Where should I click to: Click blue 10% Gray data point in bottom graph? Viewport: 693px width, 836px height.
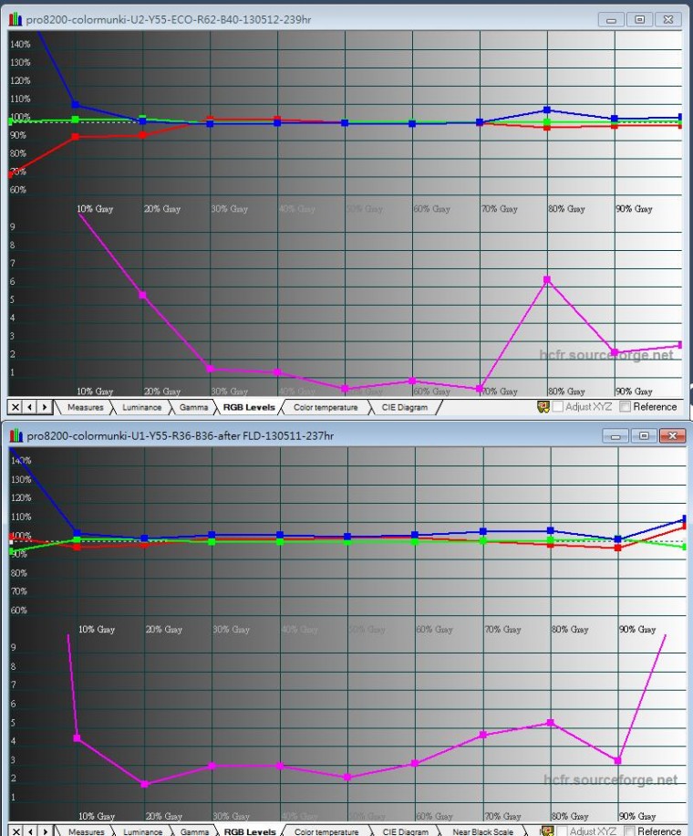(78, 533)
